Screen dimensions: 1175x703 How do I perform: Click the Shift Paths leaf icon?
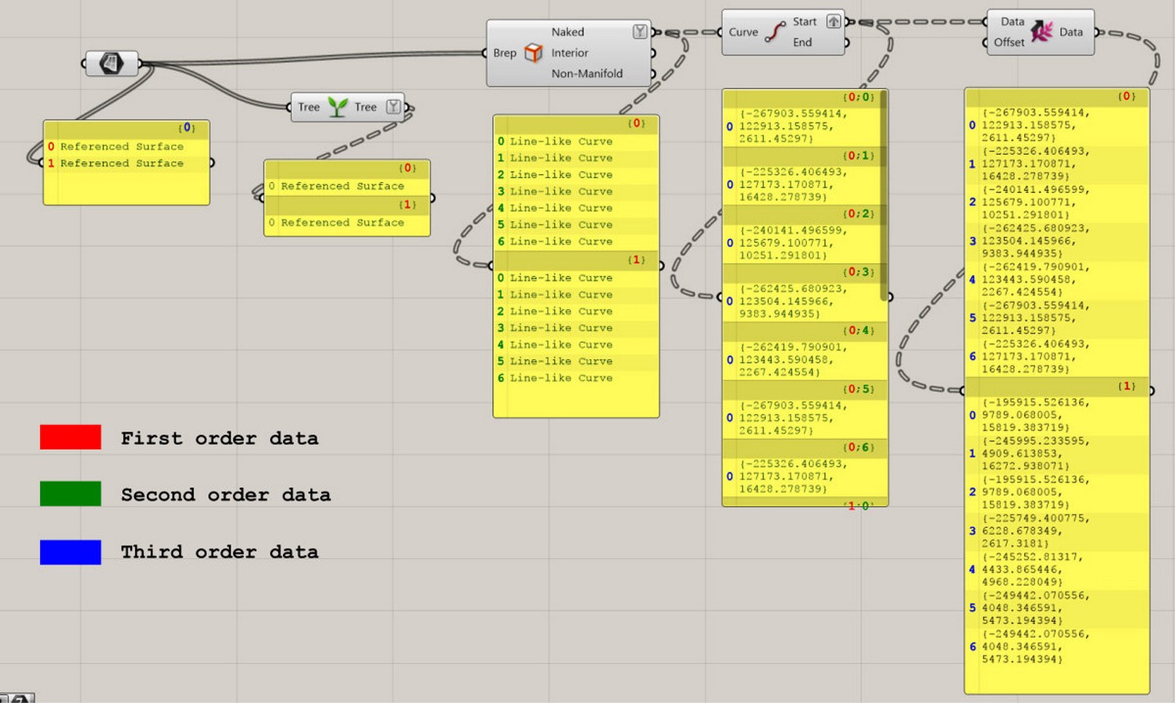(x=1041, y=31)
